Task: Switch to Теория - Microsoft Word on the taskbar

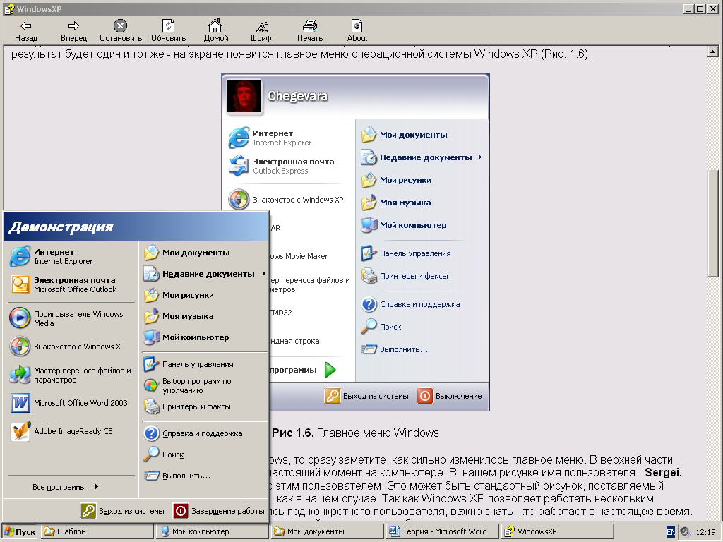Action: [x=443, y=531]
